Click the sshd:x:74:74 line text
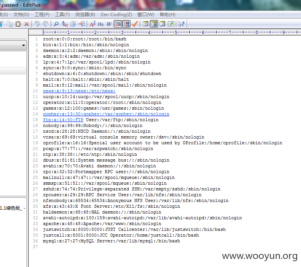Viewport: 301px width, 267px height. pos(131,189)
